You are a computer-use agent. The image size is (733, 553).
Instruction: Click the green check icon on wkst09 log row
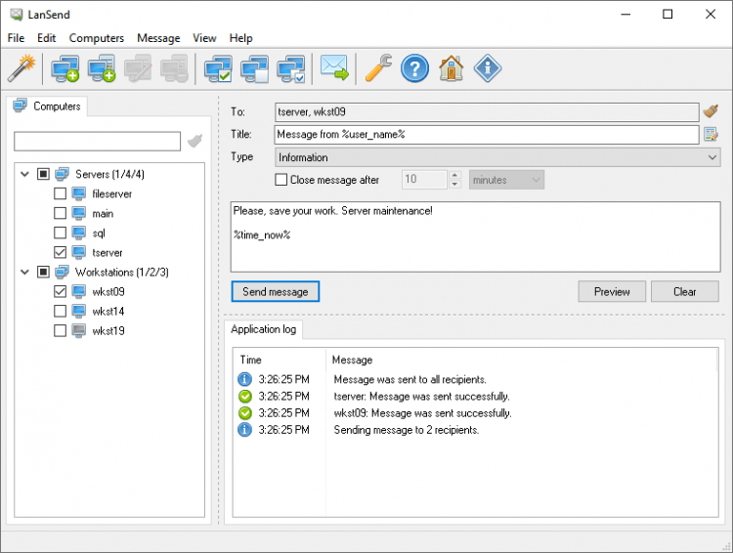coord(244,412)
